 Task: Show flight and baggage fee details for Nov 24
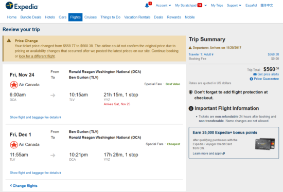[36, 117]
